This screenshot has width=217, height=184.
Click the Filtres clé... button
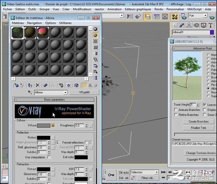pos(148,178)
